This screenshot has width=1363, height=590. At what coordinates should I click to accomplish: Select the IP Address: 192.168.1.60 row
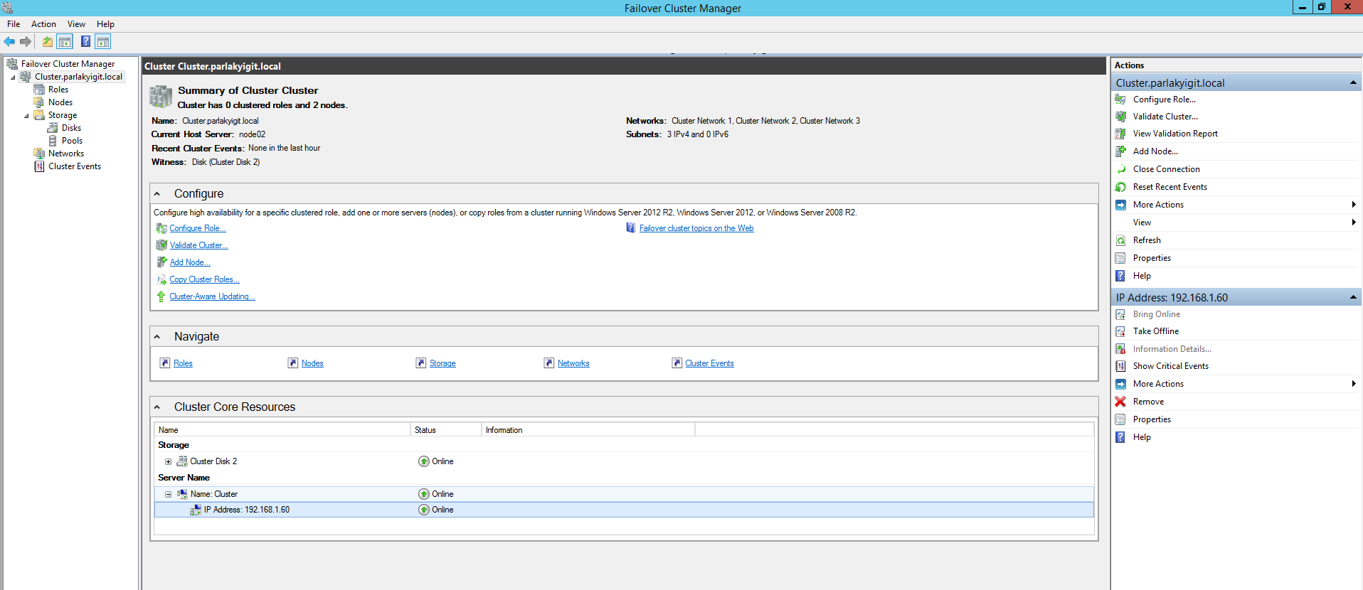point(624,510)
